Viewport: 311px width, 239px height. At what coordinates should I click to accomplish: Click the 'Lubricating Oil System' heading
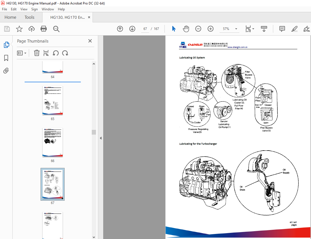[x=192, y=58]
